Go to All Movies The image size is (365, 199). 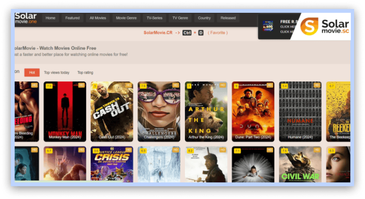pos(98,18)
